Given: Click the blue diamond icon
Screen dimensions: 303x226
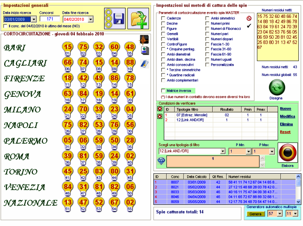Looking at the screenshot, I should [161, 161].
